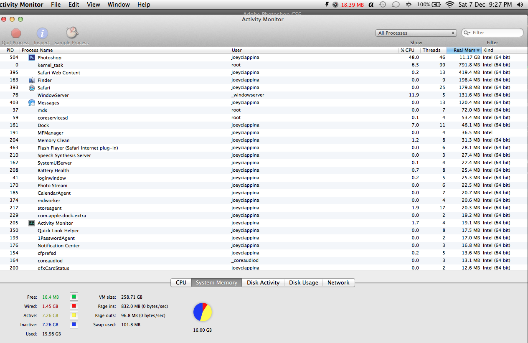Screen dimensions: 528x343
Task: Click the Filter search field
Action: pyautogui.click(x=492, y=33)
